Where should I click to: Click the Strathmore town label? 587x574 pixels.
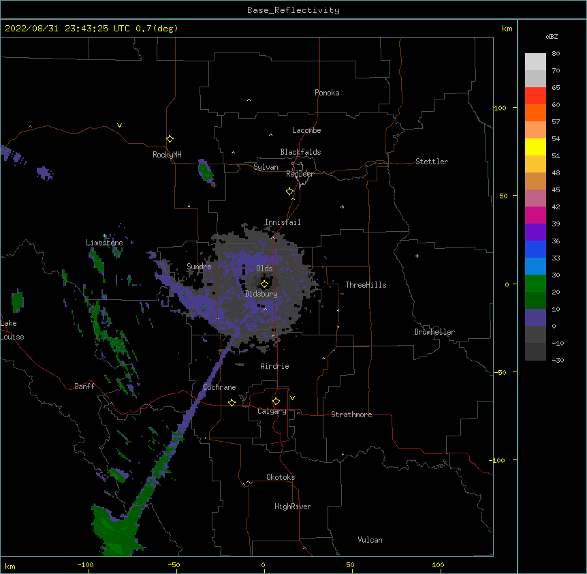pos(351,414)
